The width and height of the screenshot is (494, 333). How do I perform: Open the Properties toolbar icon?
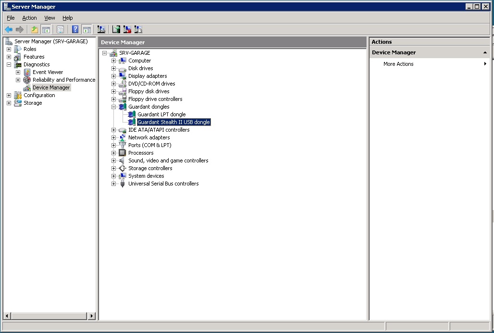(x=60, y=29)
